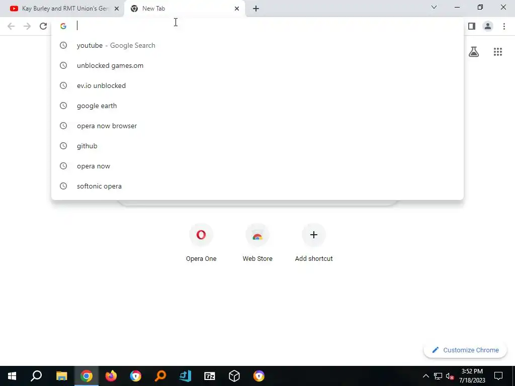Open the notification center icon

coord(498,376)
